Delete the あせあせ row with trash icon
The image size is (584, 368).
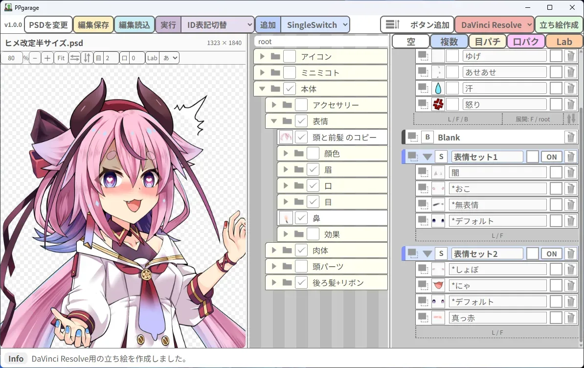(x=570, y=72)
